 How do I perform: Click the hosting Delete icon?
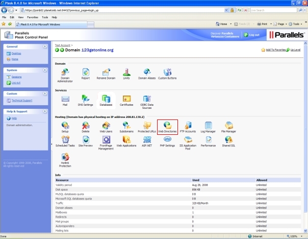tap(86, 127)
